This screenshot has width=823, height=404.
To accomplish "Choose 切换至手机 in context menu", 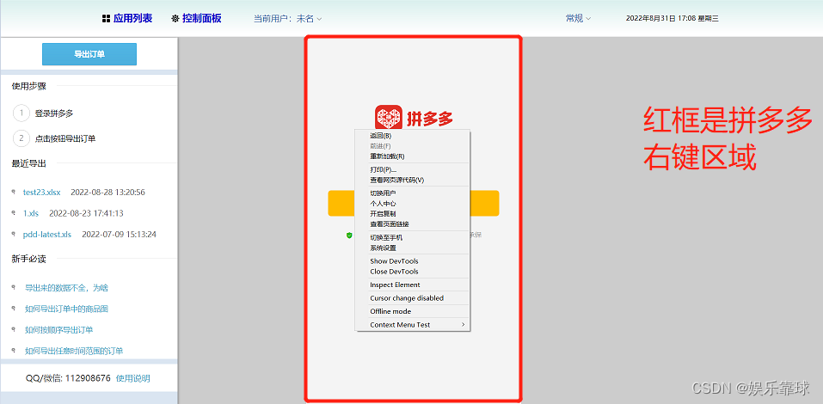I will [x=413, y=237].
